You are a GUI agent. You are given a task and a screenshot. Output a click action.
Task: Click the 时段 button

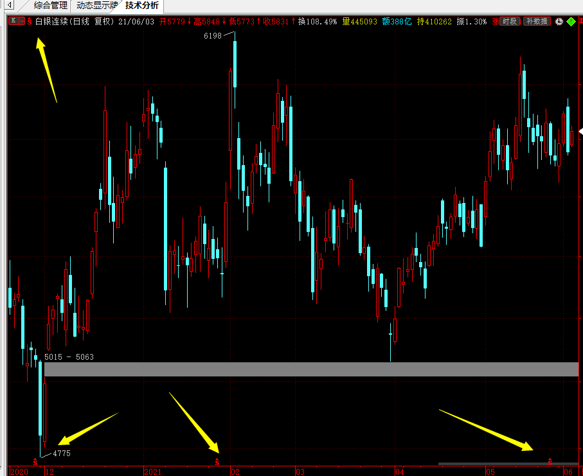click(x=510, y=21)
